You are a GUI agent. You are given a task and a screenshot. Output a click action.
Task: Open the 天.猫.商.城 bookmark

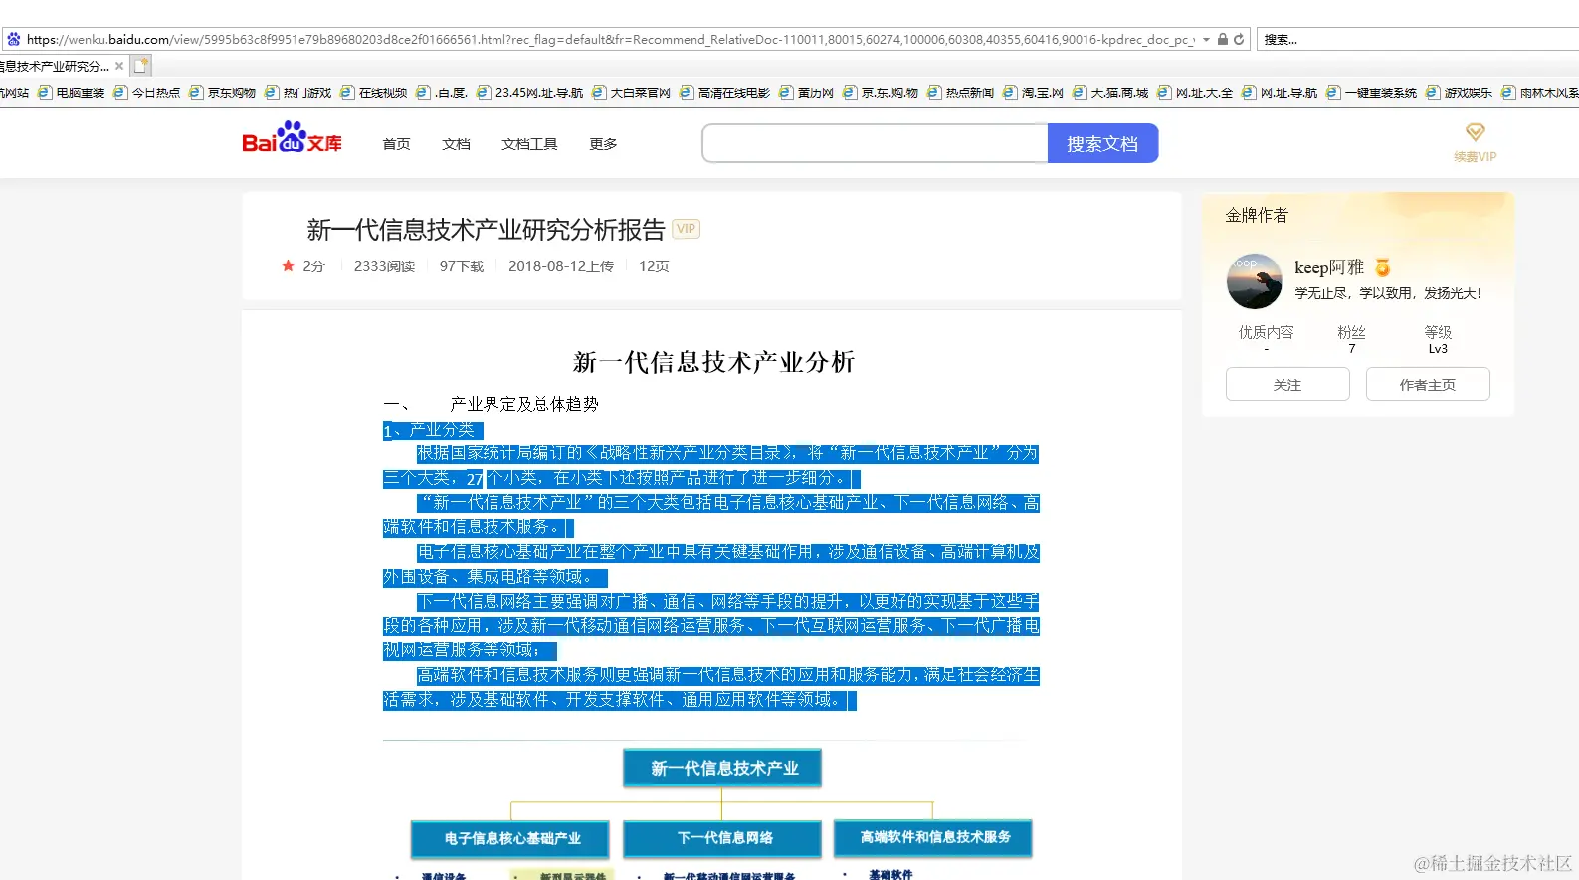tap(1110, 92)
